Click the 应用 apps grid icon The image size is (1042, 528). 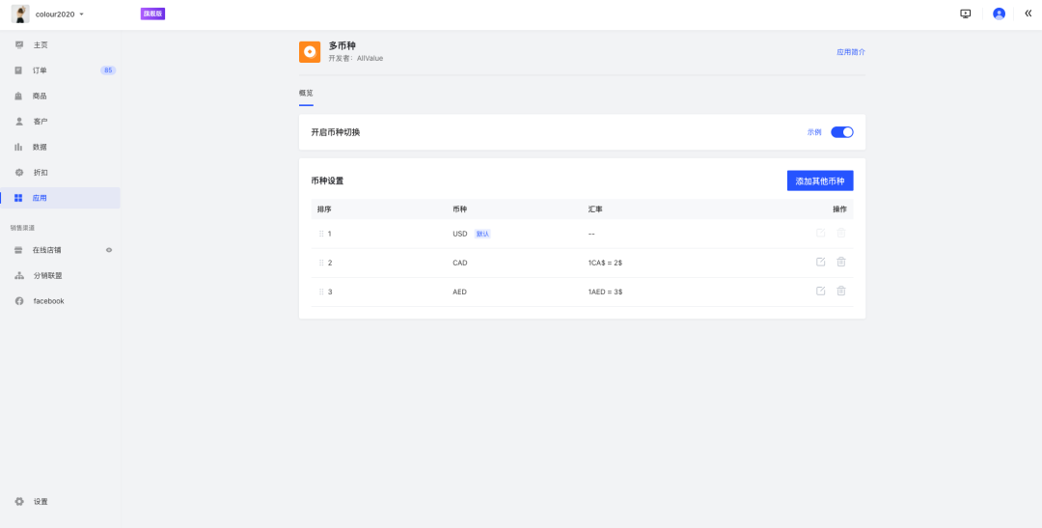(x=18, y=198)
